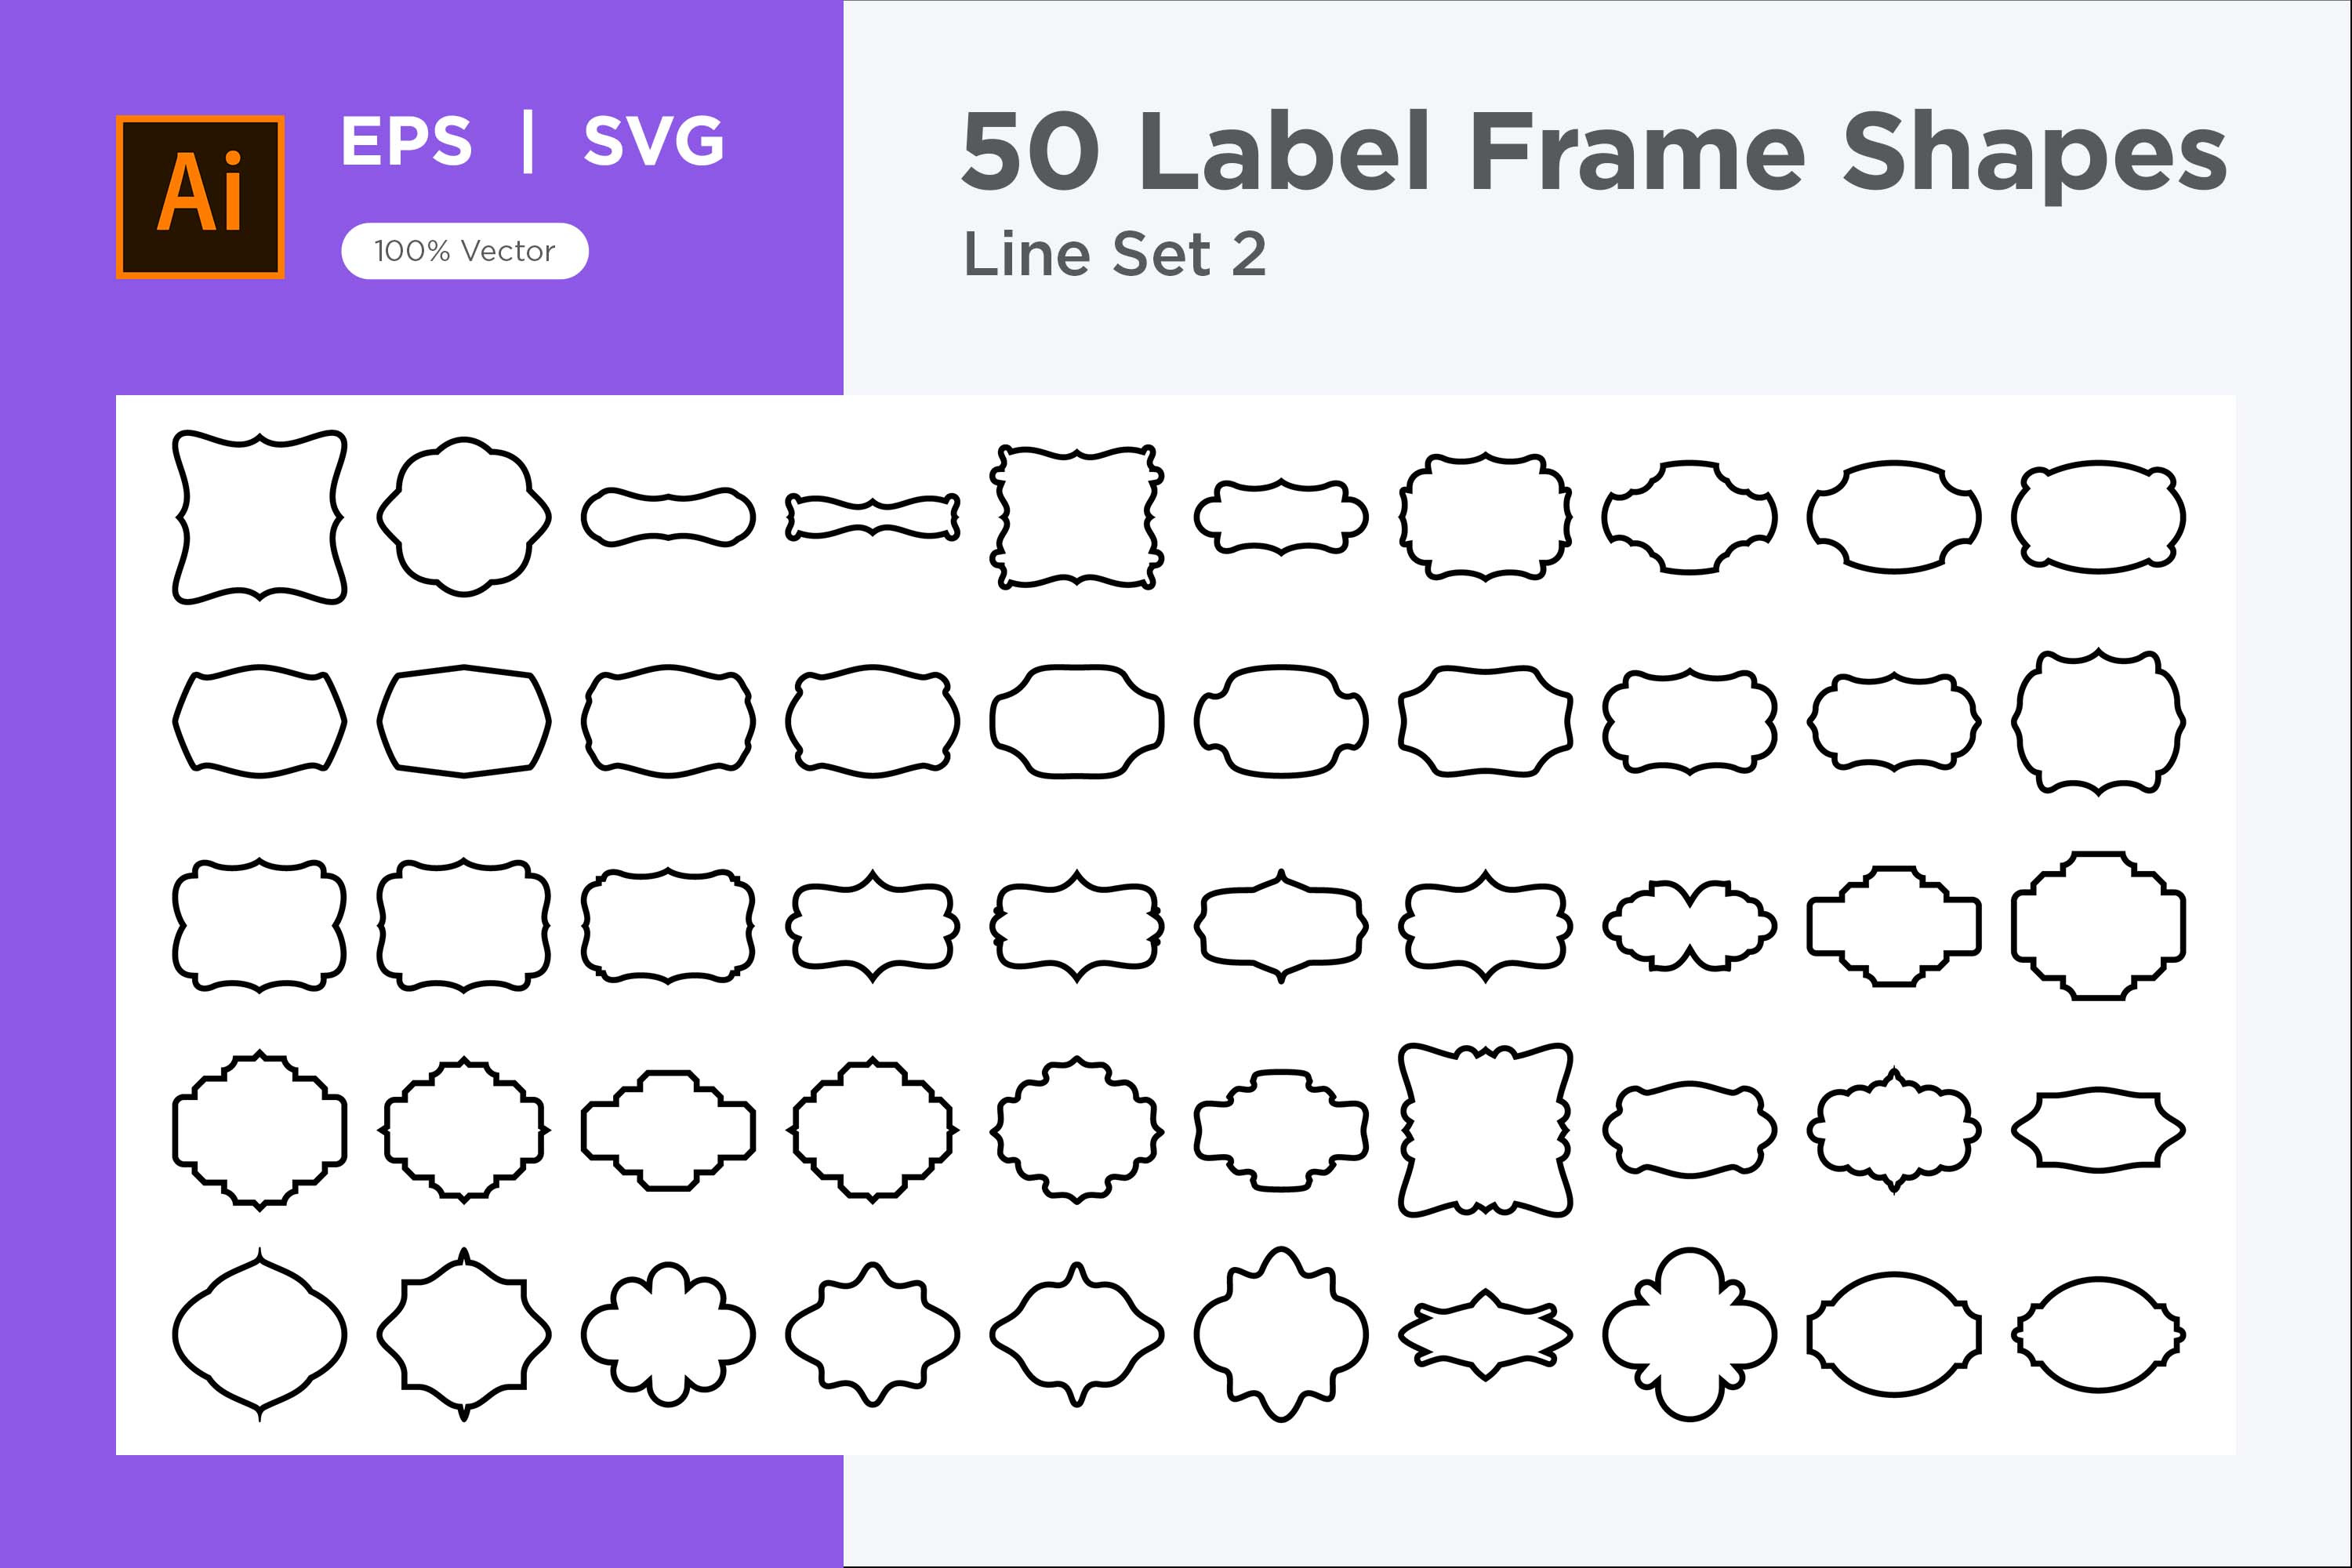The height and width of the screenshot is (1568, 2352).
Task: Pick the large pillow frame with notched sides
Action: [x=1485, y=1130]
